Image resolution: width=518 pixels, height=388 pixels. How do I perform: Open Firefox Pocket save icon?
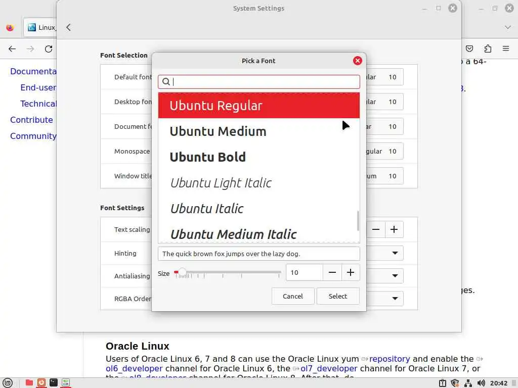coord(469,49)
